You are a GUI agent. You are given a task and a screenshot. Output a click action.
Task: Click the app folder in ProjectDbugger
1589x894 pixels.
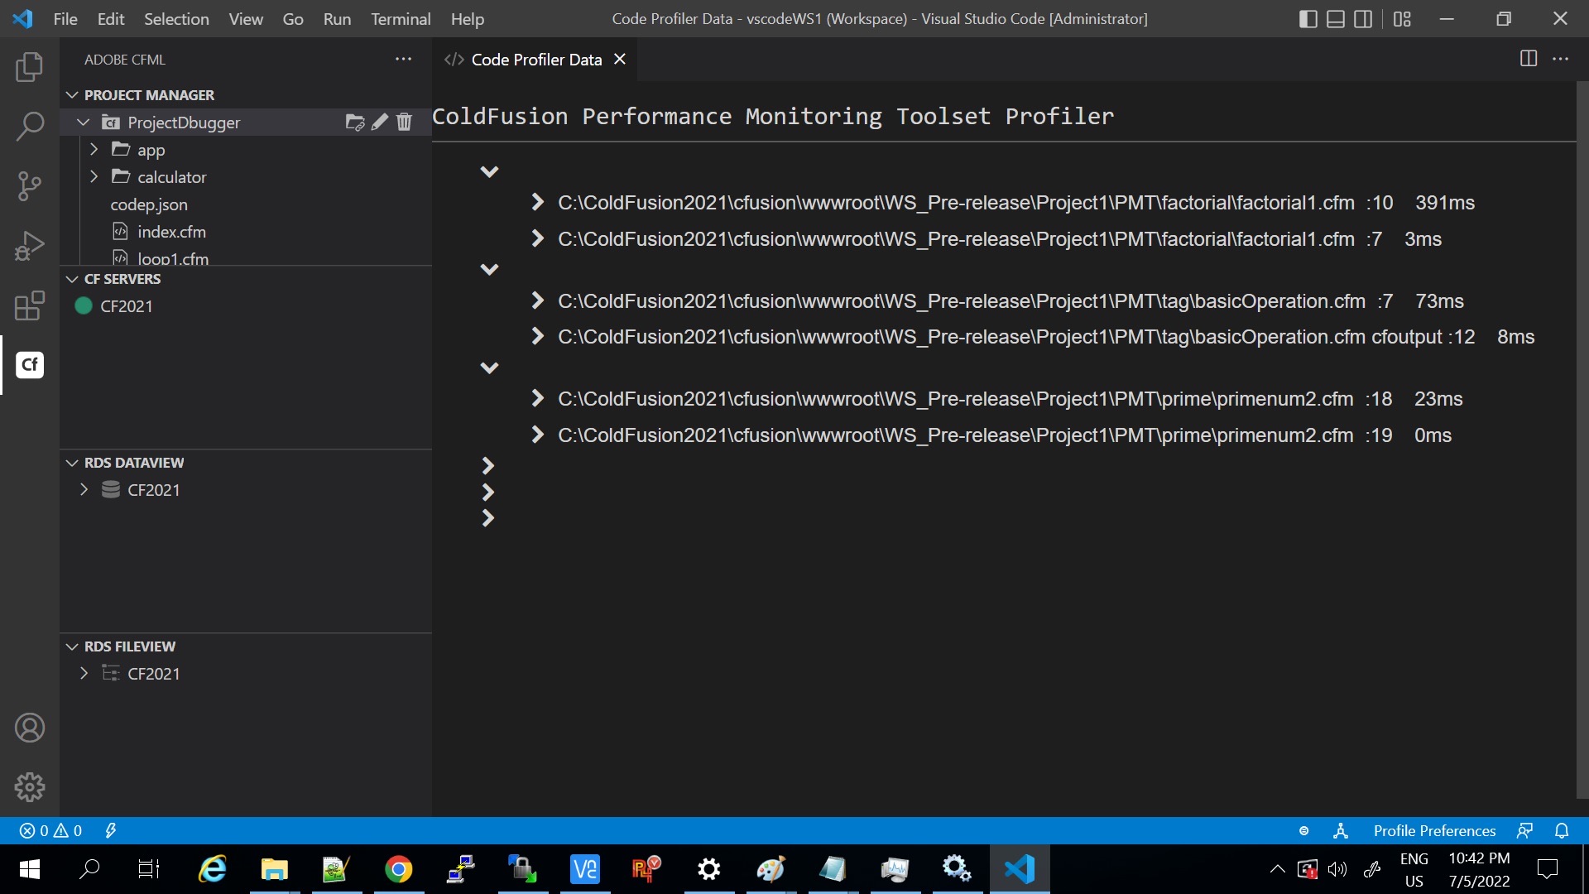(151, 150)
